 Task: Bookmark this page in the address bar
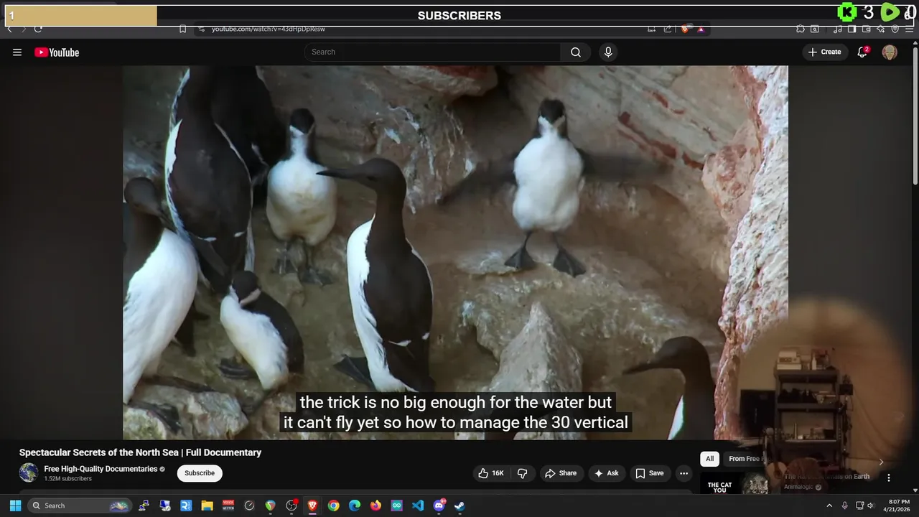(182, 29)
